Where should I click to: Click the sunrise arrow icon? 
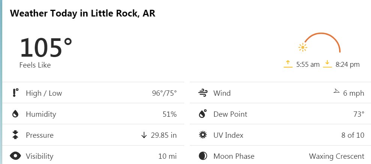tap(288, 64)
